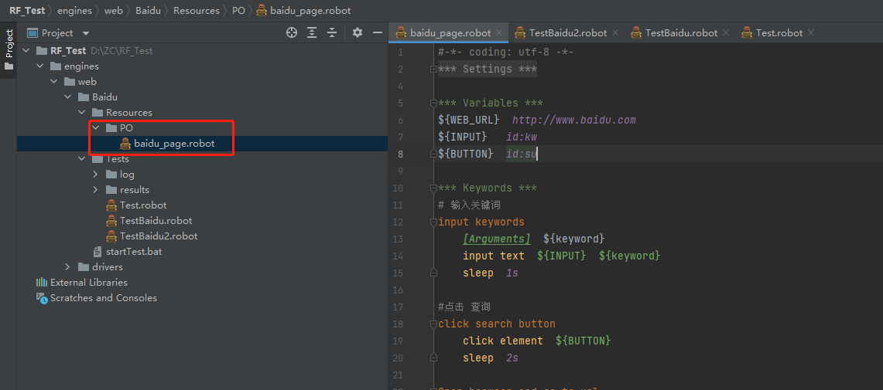This screenshot has height=390, width=883.
Task: Collapse the PO folder in tree
Action: point(95,128)
